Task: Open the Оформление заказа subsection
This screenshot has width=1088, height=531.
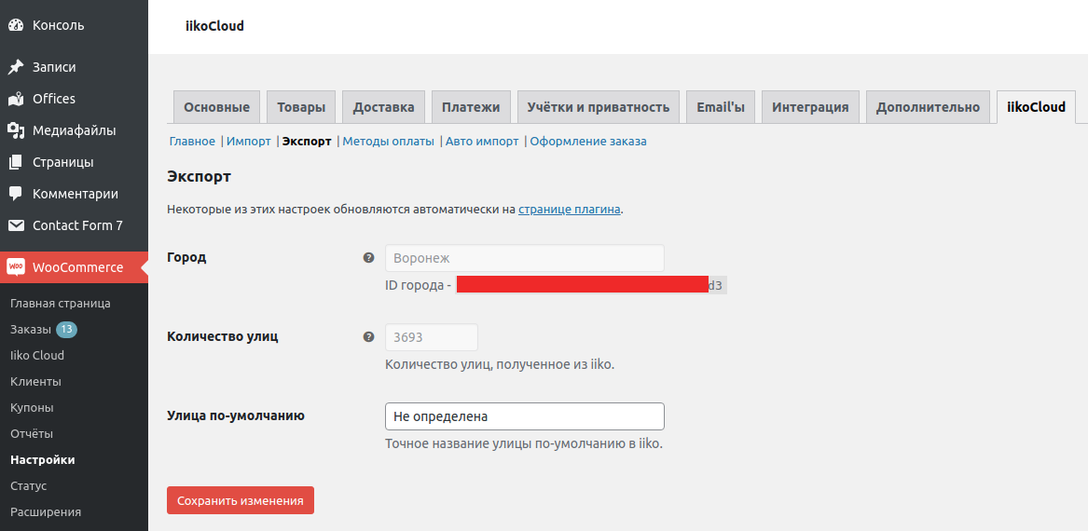Action: [x=588, y=142]
